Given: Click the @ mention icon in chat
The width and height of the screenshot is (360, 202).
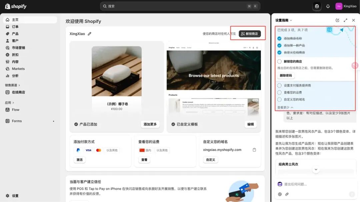Looking at the screenshot, I should [280, 194].
